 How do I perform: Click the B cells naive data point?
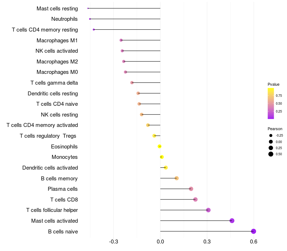pos(253,231)
